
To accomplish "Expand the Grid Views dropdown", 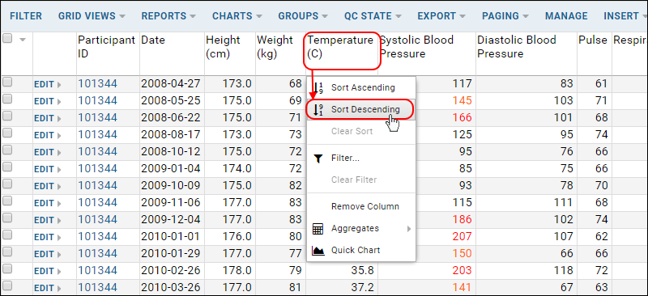I will [92, 16].
